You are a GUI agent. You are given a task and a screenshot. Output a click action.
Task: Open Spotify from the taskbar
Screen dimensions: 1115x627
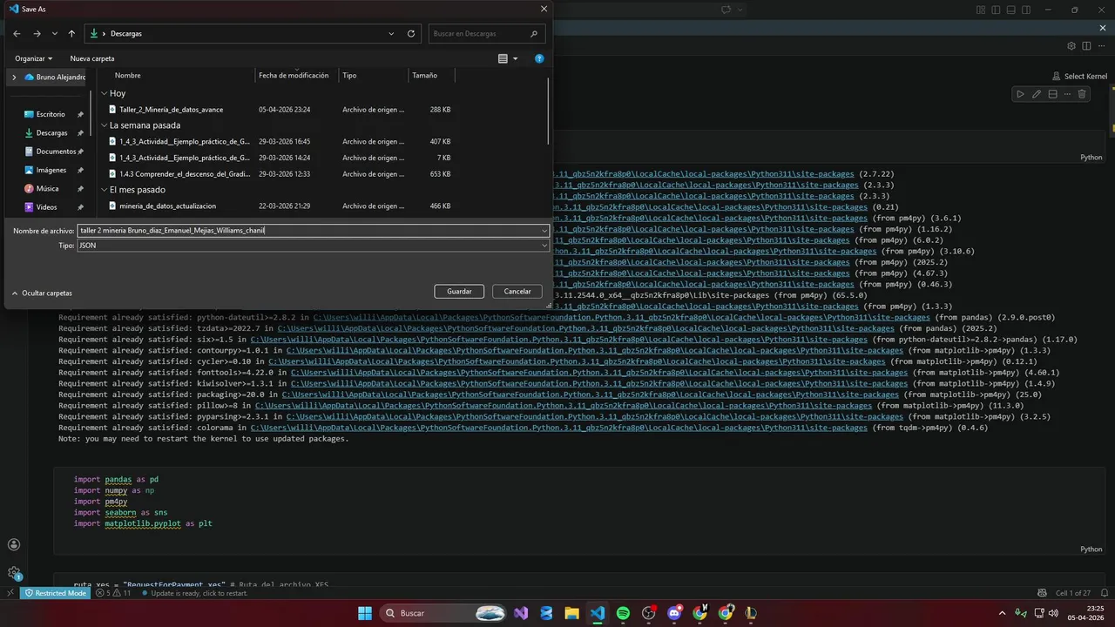[623, 613]
